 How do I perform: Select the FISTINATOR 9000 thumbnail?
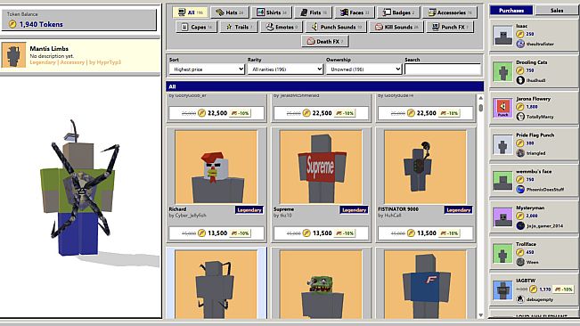click(425, 167)
